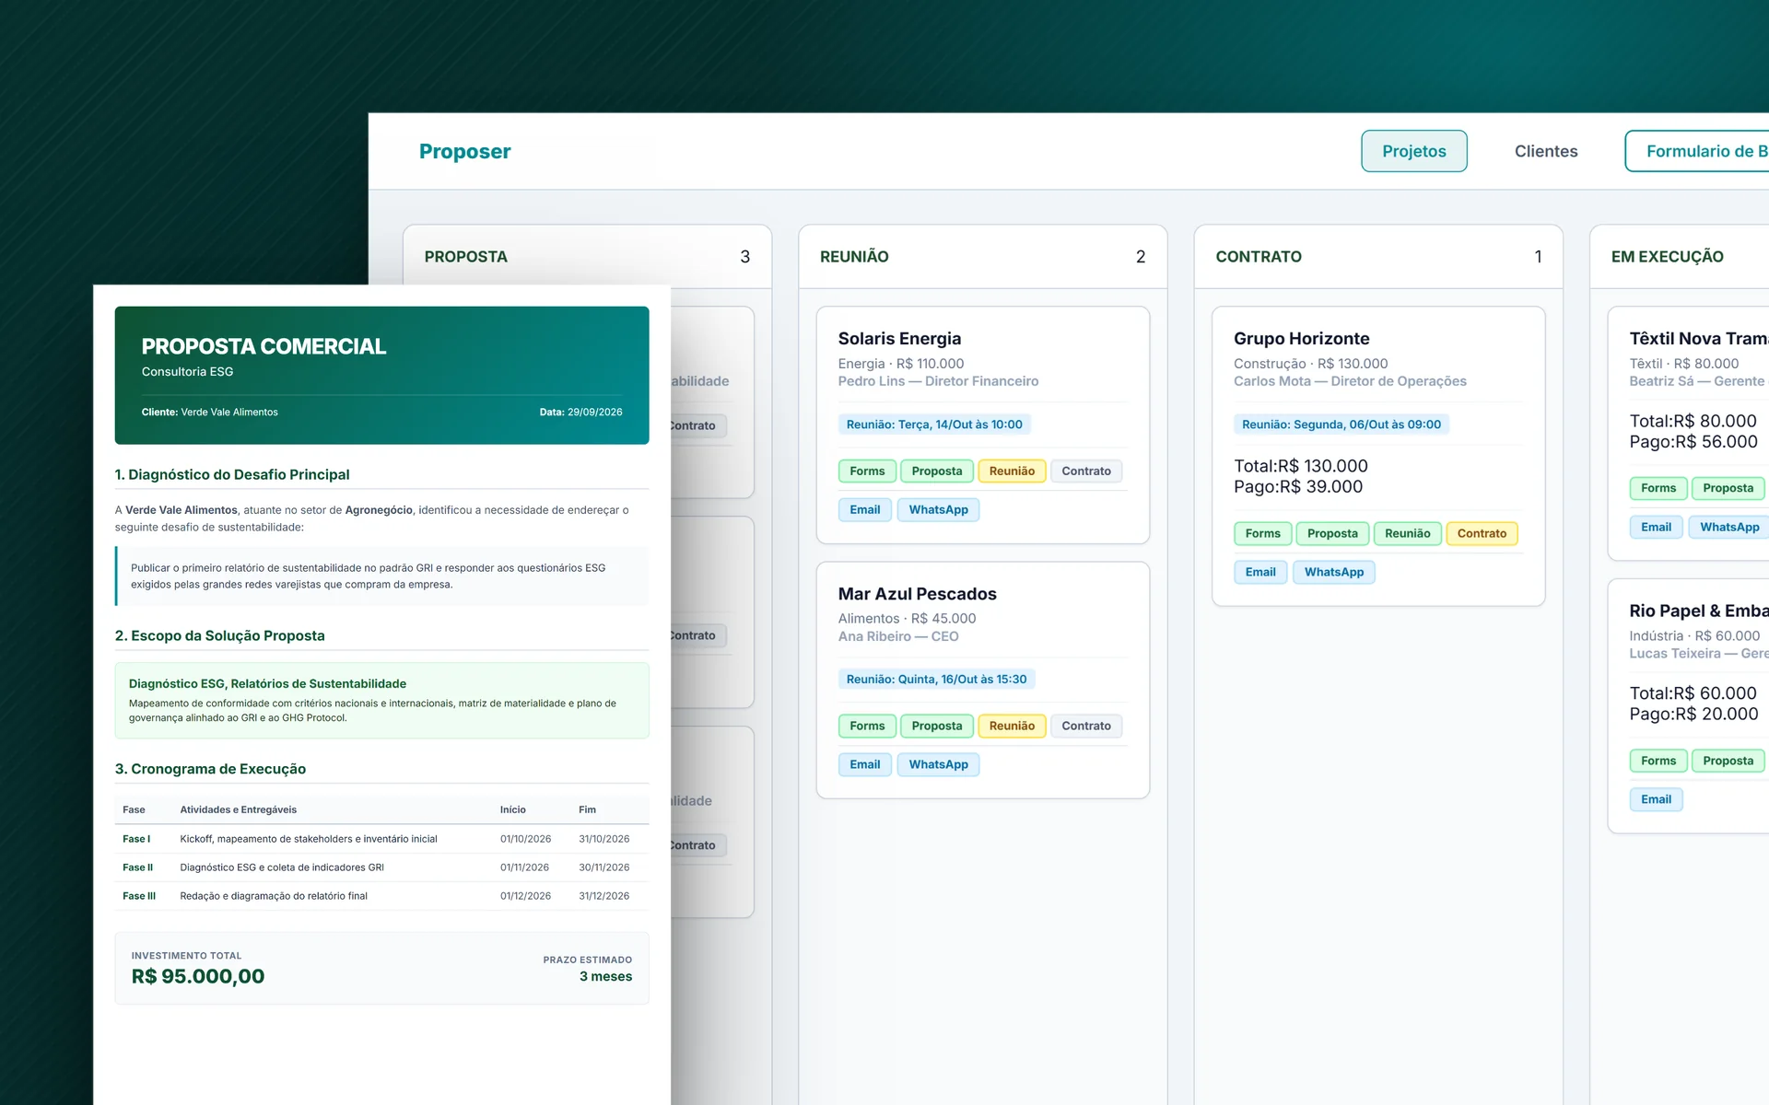
Task: Click the PROPOSTA column header
Action: (587, 256)
